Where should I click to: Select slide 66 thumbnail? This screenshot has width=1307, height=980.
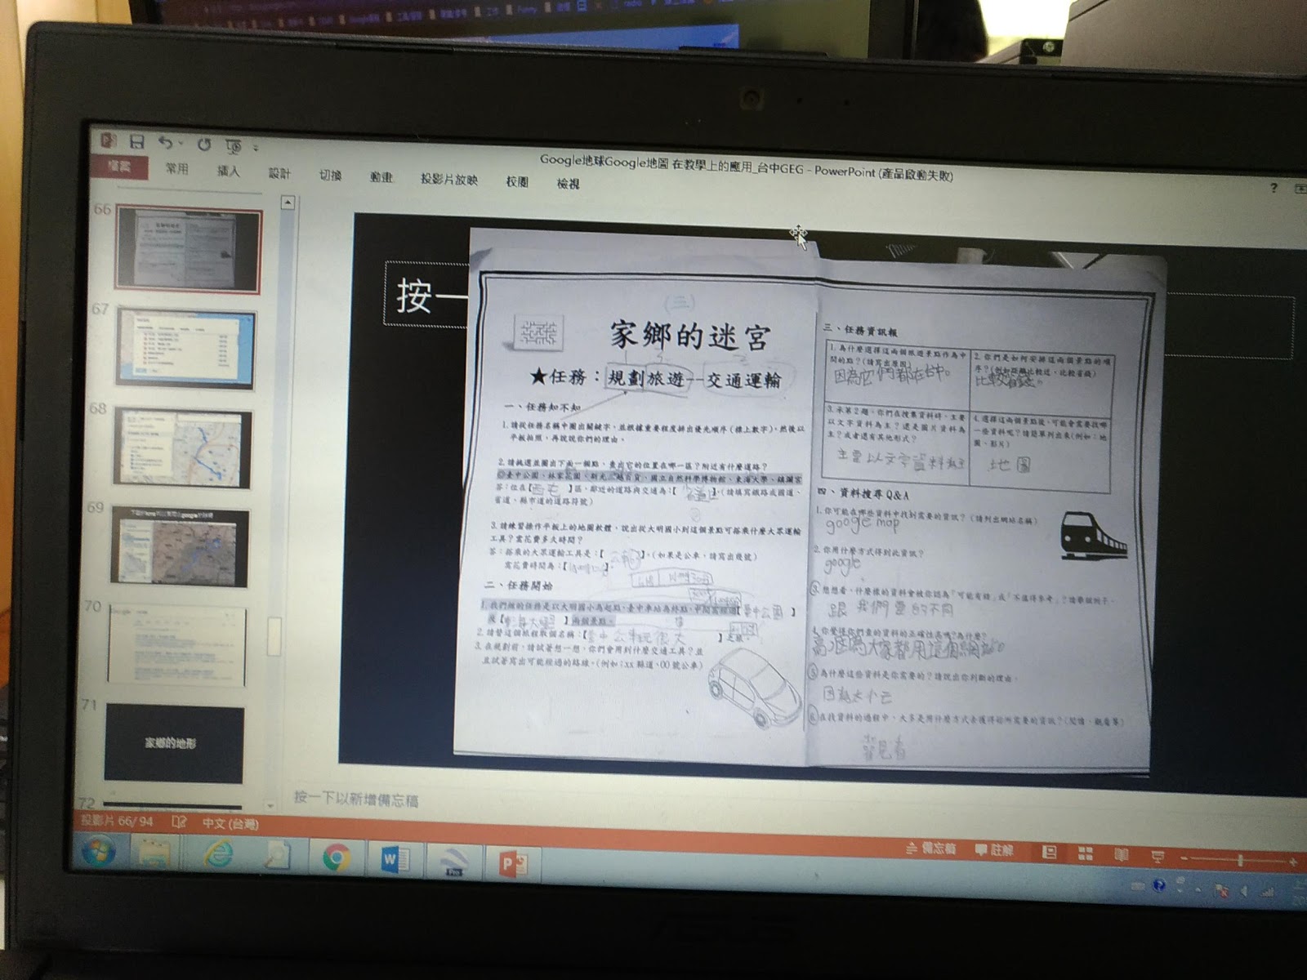click(189, 249)
